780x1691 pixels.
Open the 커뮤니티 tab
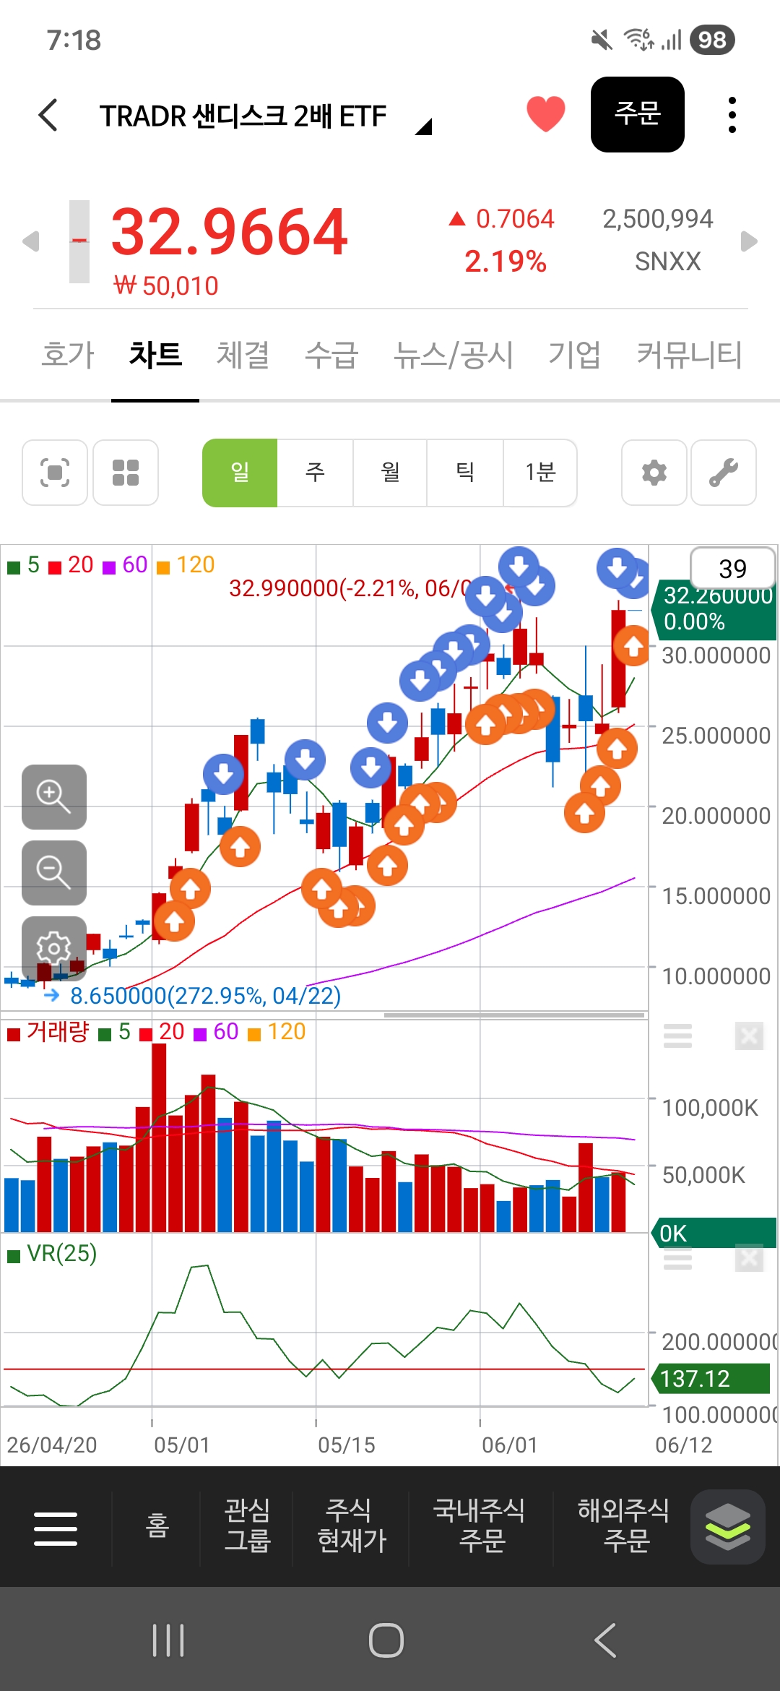pos(689,355)
